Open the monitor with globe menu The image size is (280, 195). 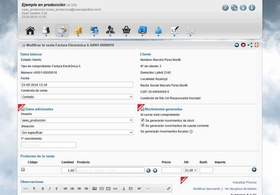tap(94, 31)
